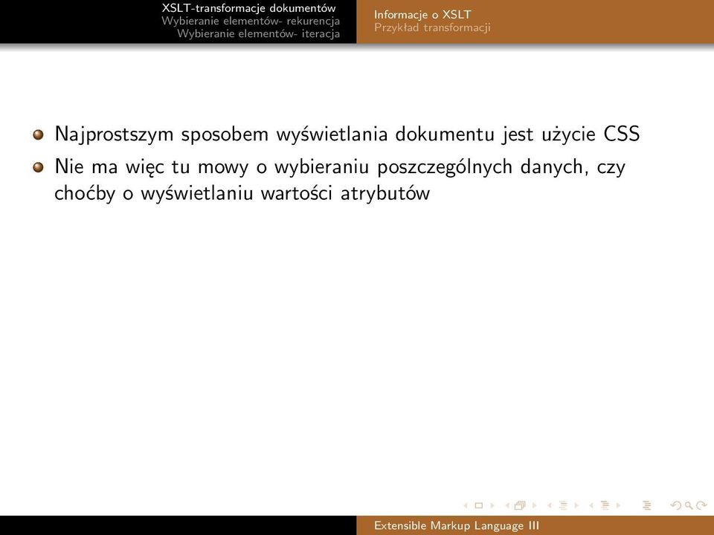Viewport: 714px width, 535px height.
Task: Click bullet text starting with Najprostszym sposobem
Action: 347,134
